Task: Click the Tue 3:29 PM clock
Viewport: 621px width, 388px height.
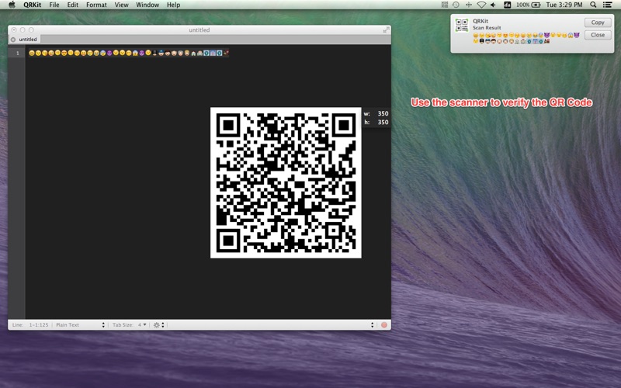Action: pos(564,5)
